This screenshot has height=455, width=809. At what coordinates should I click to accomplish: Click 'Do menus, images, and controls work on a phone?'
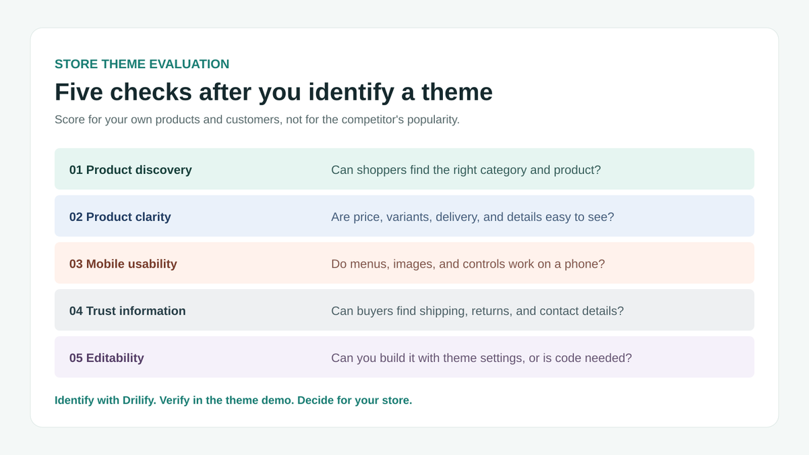(468, 264)
